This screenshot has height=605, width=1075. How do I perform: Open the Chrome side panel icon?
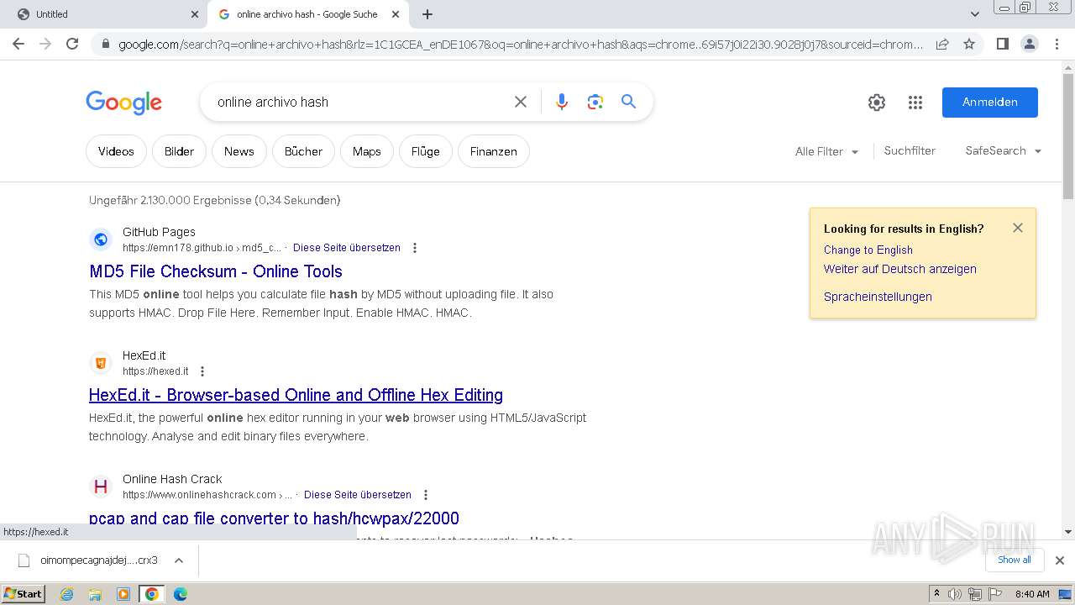[x=1002, y=44]
